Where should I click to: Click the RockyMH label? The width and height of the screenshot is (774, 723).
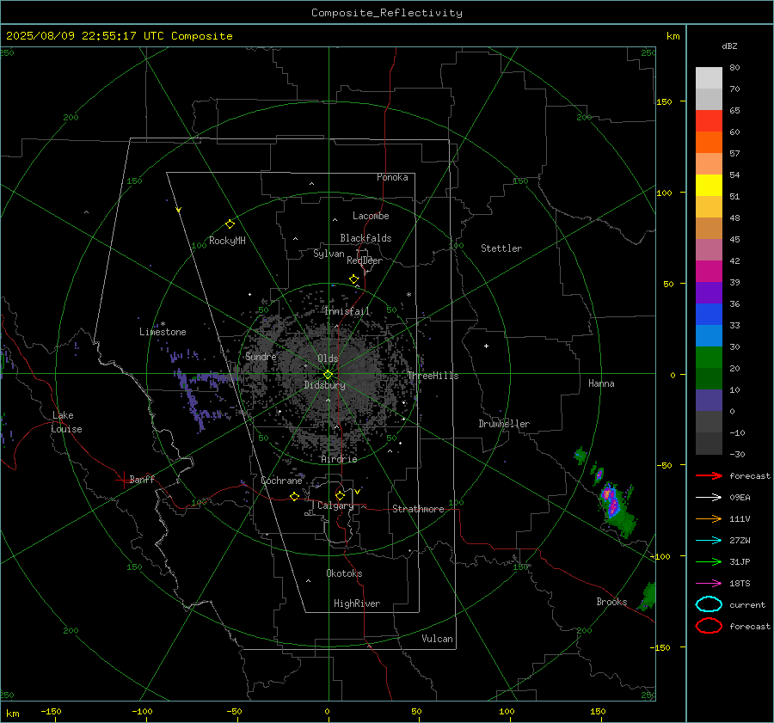click(227, 241)
